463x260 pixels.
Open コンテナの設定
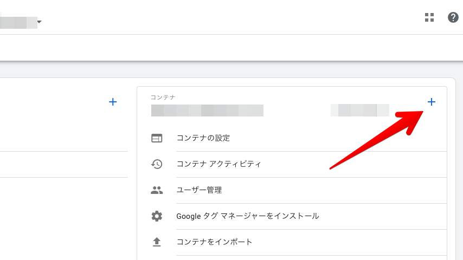[203, 138]
